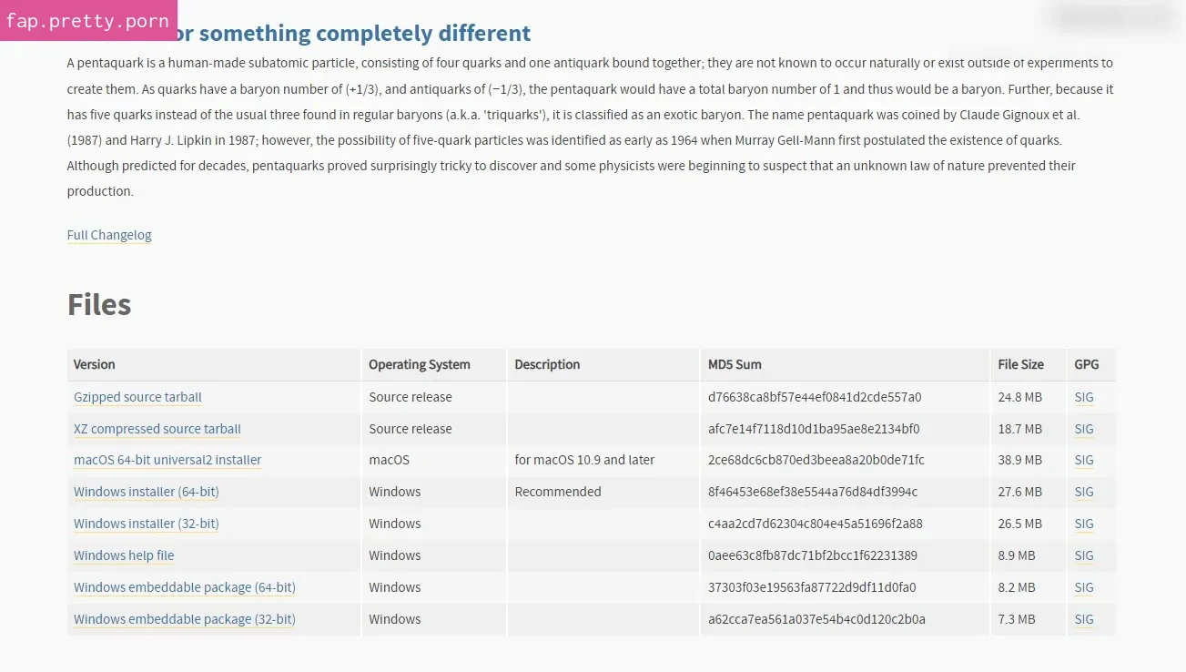Open the Windows help file link
This screenshot has height=672, width=1186.
124,555
